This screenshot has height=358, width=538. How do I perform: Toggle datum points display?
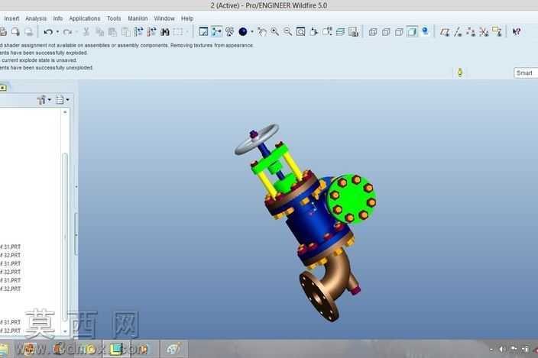[471, 32]
